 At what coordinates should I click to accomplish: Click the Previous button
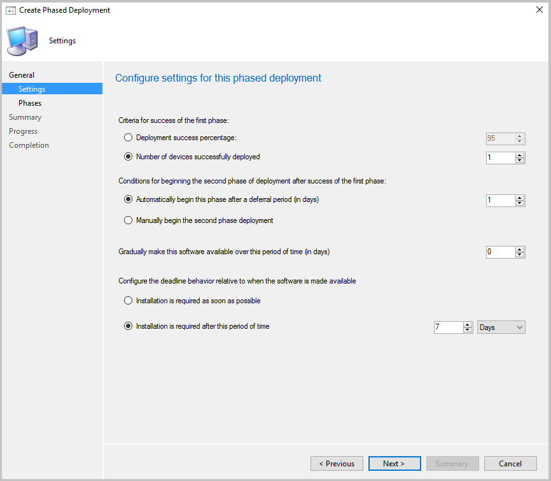(x=337, y=463)
